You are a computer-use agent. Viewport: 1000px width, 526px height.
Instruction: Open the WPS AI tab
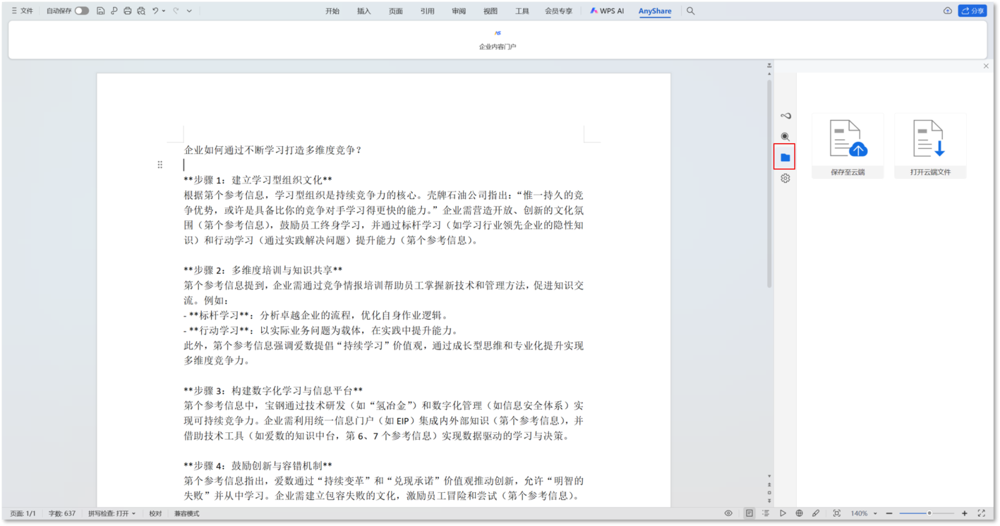pos(607,11)
